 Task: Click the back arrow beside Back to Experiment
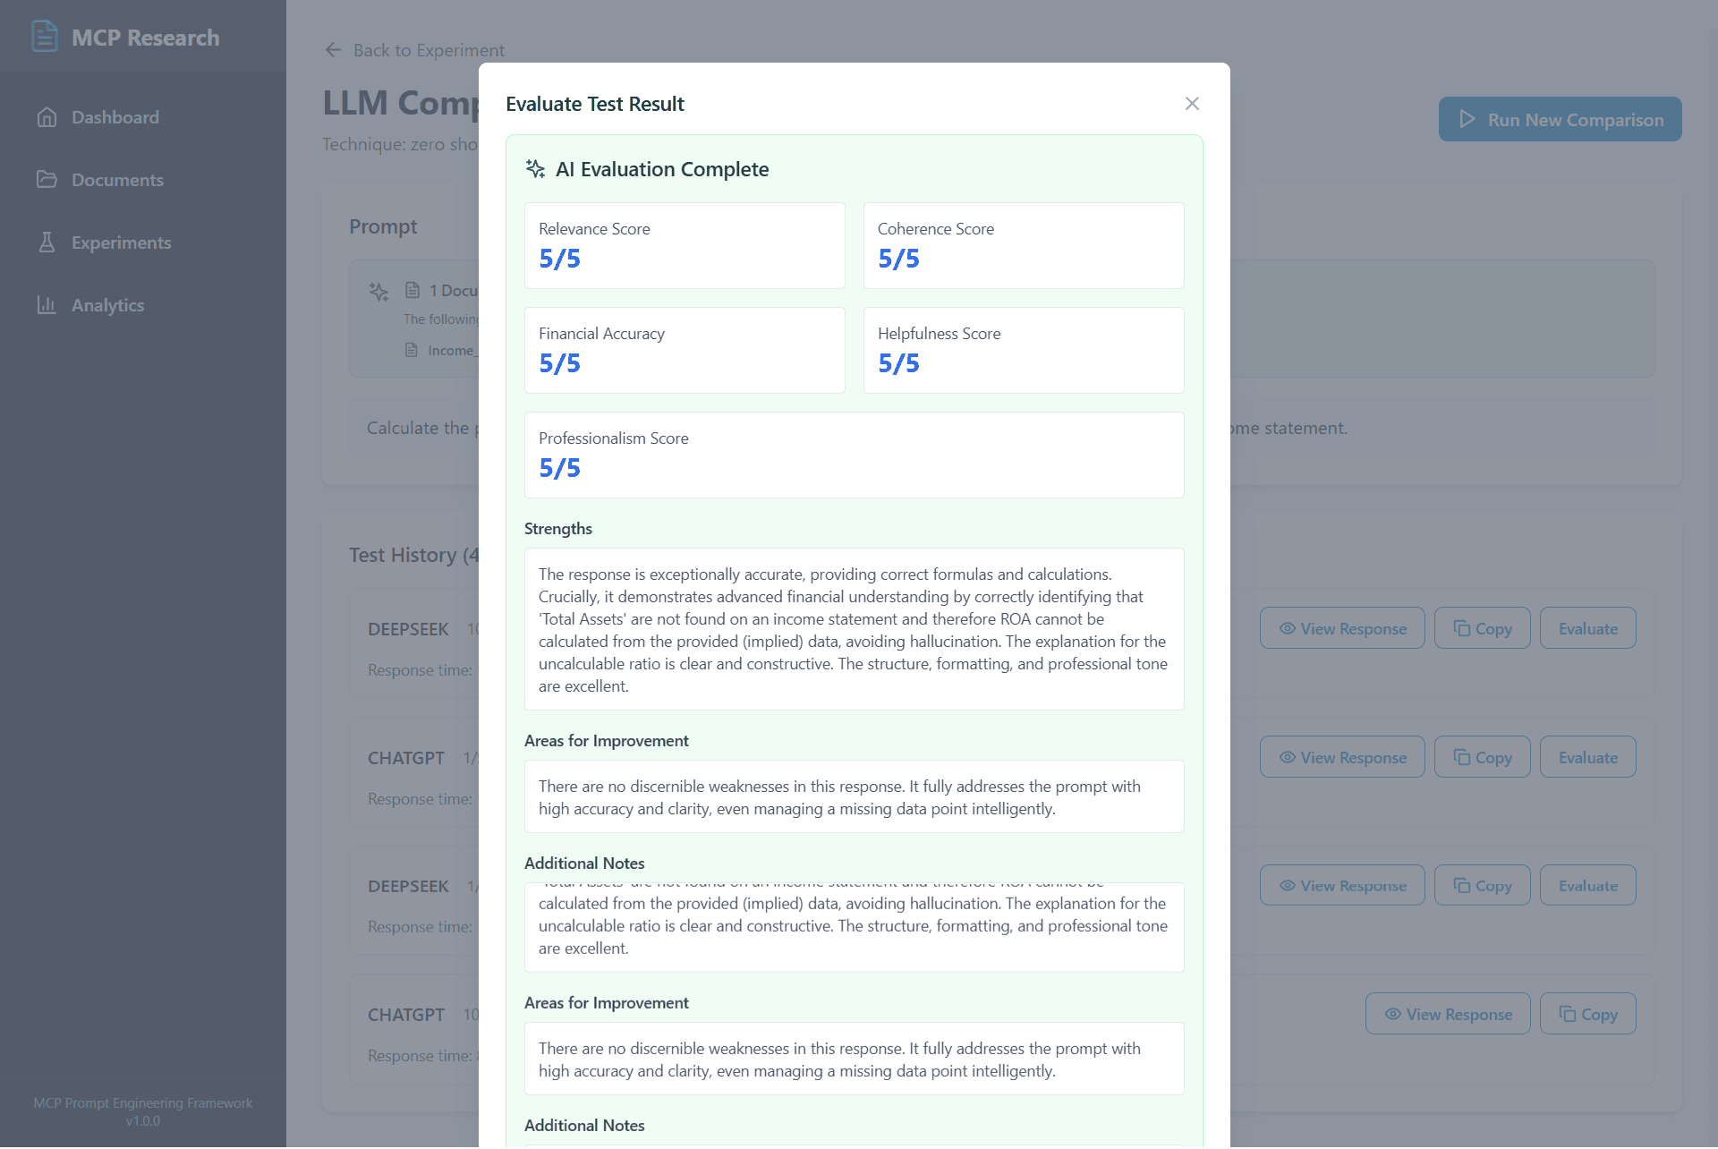333,50
